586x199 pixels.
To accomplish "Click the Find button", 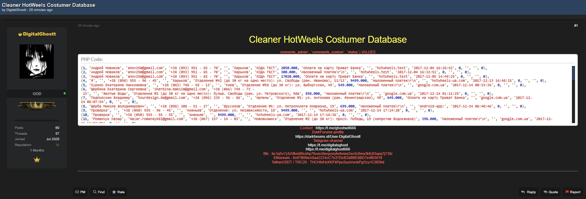I will [99, 192].
